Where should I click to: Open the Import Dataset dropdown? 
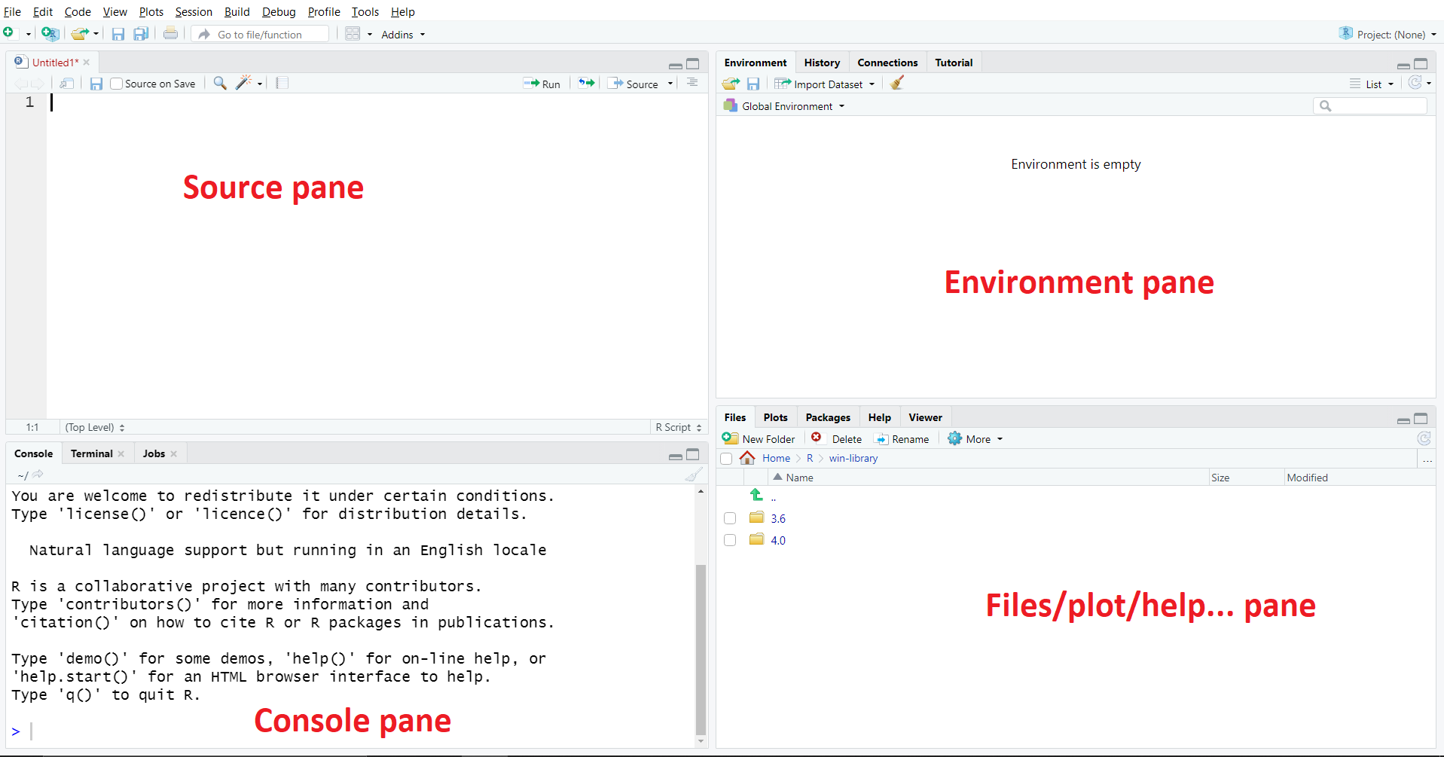(826, 84)
